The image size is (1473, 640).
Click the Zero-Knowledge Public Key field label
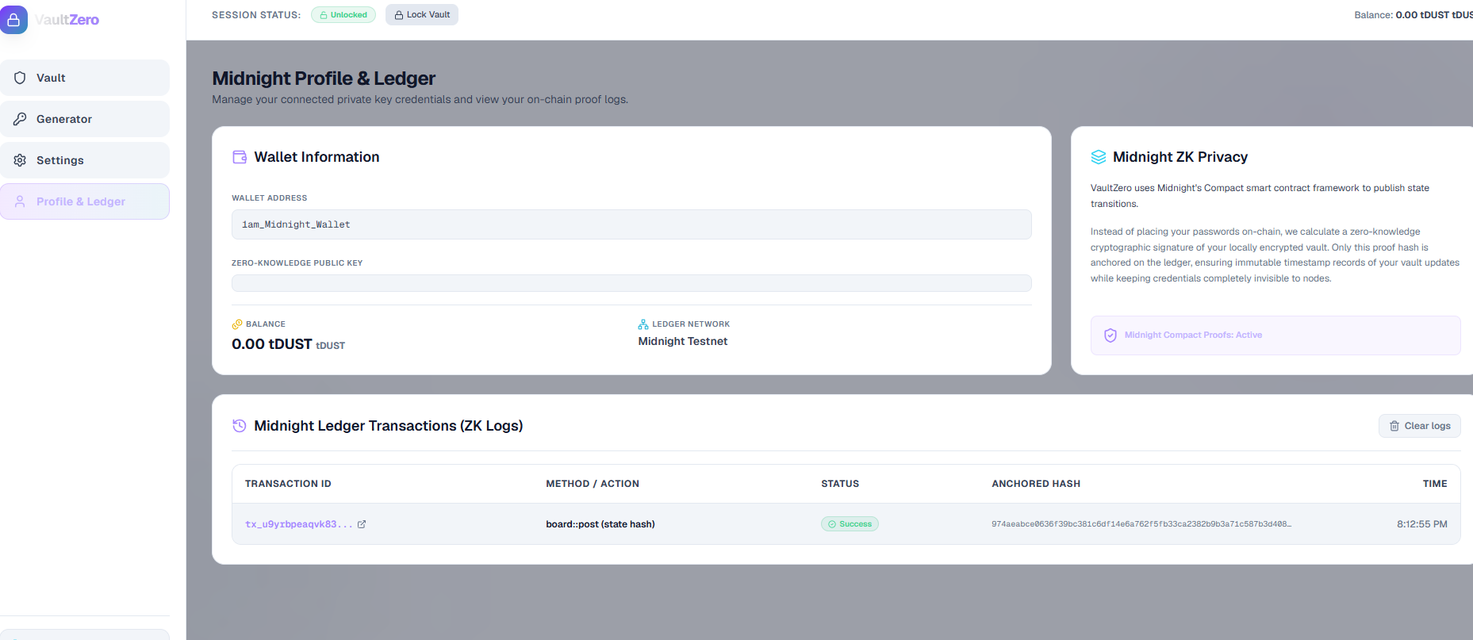click(x=297, y=263)
